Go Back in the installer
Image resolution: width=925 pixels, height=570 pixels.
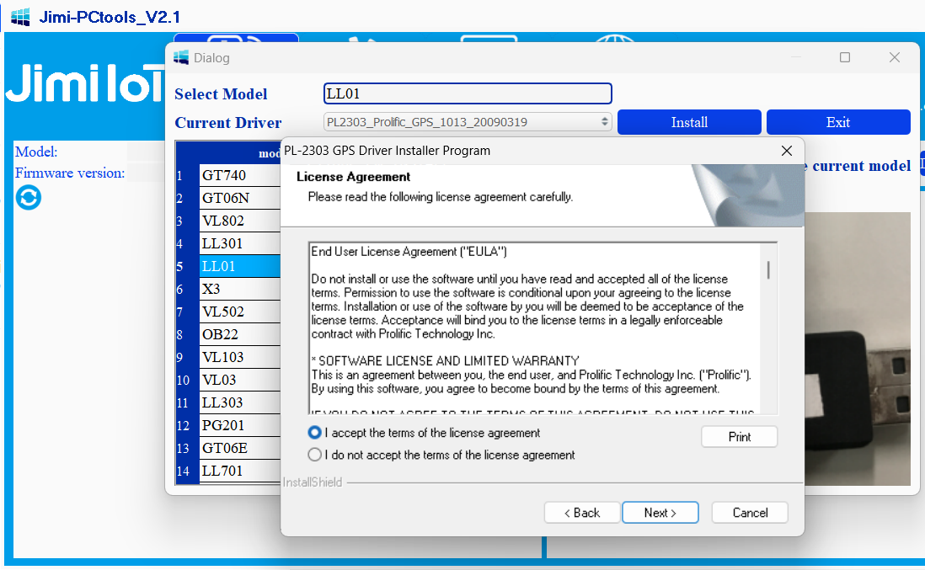tap(581, 513)
